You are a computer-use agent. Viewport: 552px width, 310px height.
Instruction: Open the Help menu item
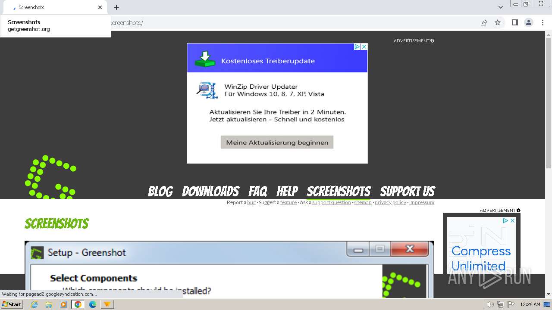point(287,191)
